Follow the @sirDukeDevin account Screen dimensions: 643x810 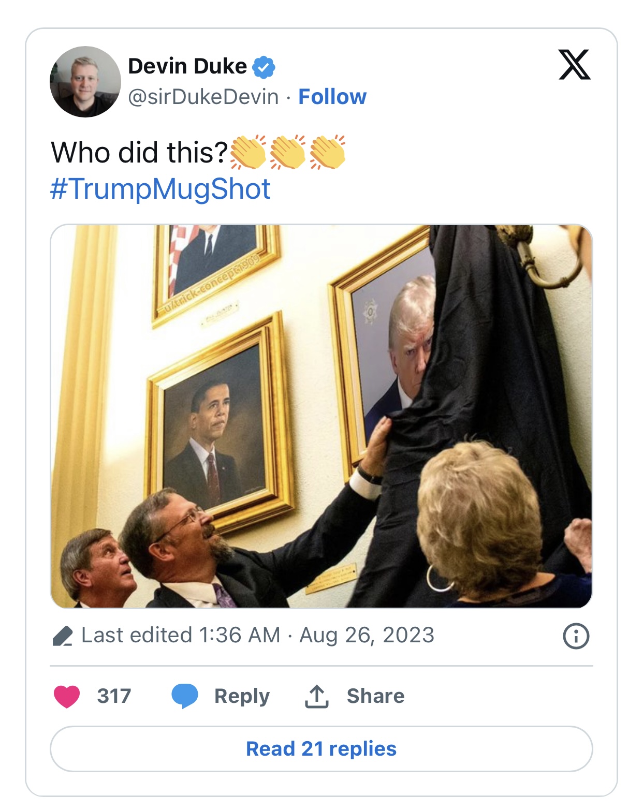[332, 97]
